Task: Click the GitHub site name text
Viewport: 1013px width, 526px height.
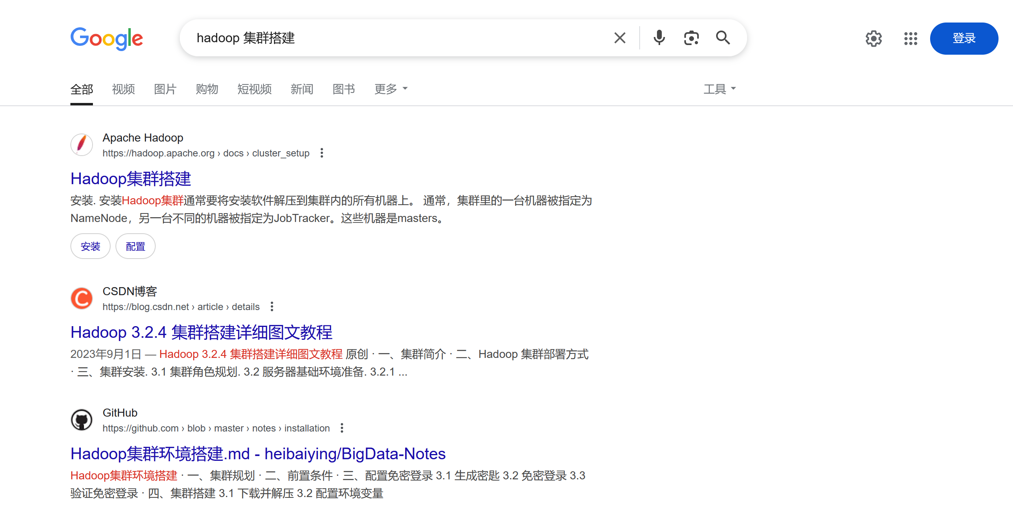Action: (x=120, y=413)
